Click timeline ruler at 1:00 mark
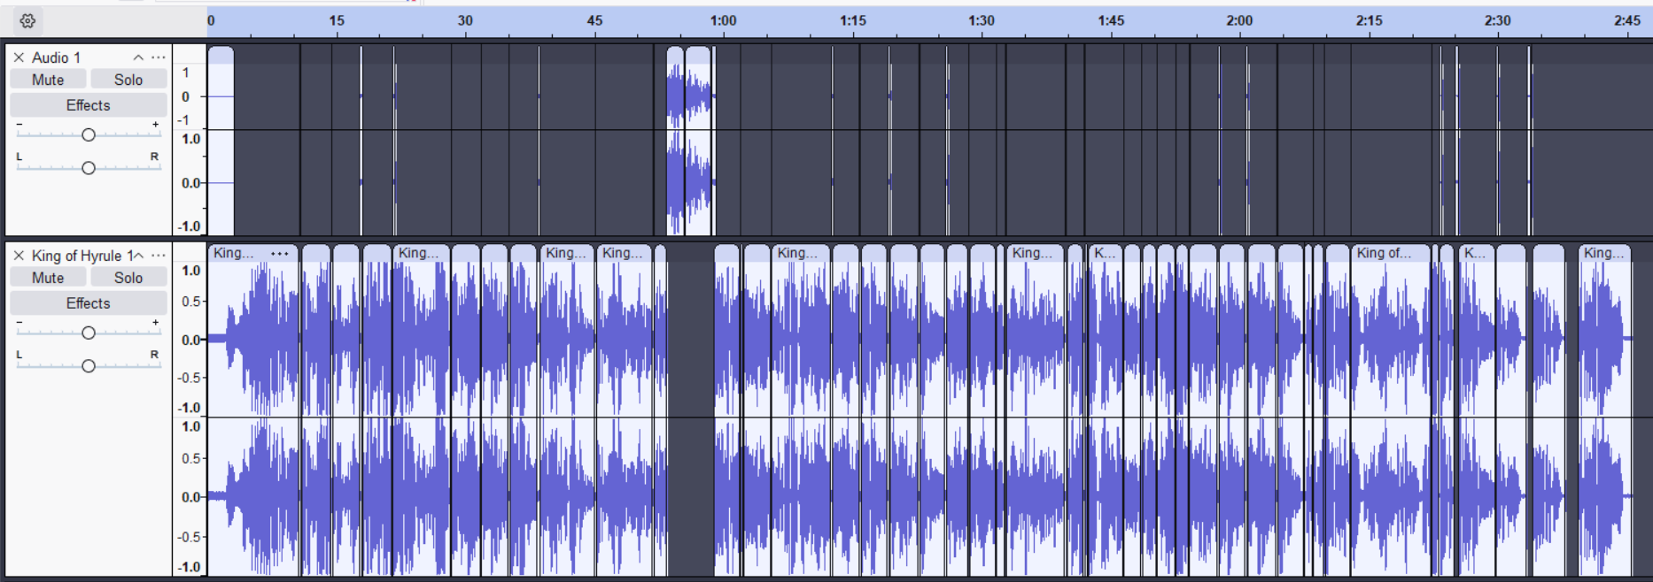 (x=723, y=21)
